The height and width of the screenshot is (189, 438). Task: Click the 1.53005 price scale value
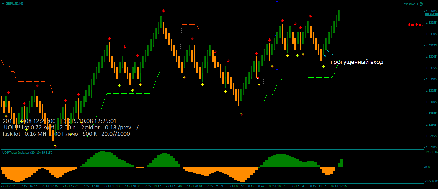[432, 102]
